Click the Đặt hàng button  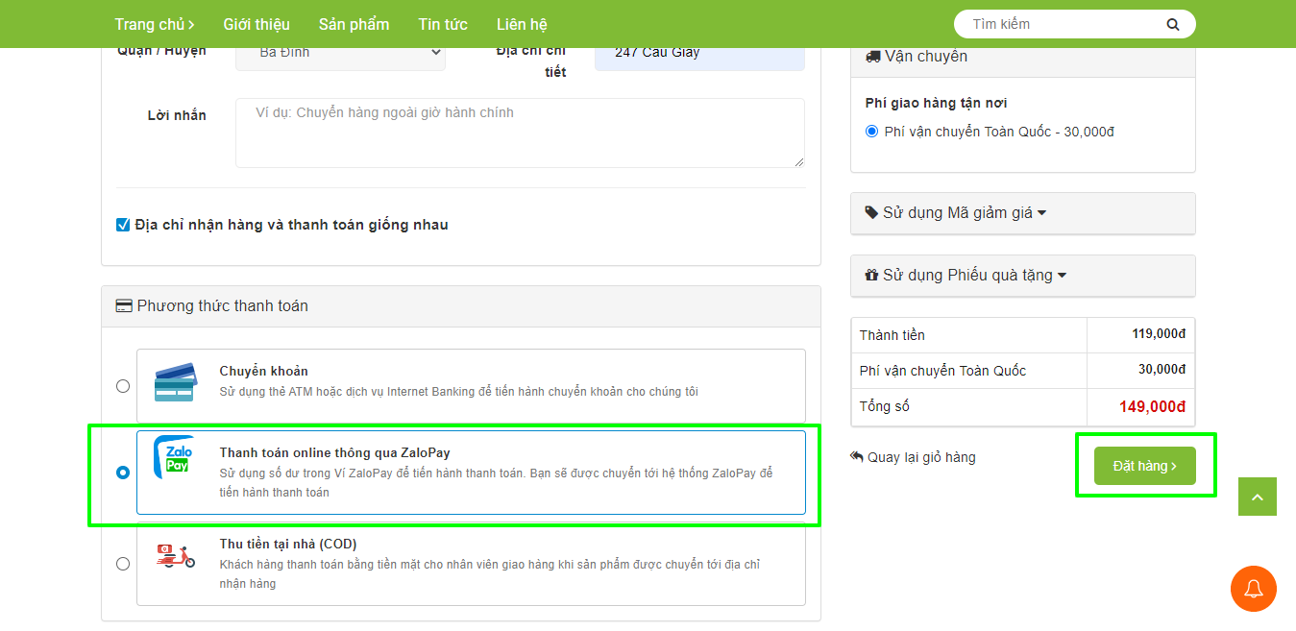tap(1145, 466)
